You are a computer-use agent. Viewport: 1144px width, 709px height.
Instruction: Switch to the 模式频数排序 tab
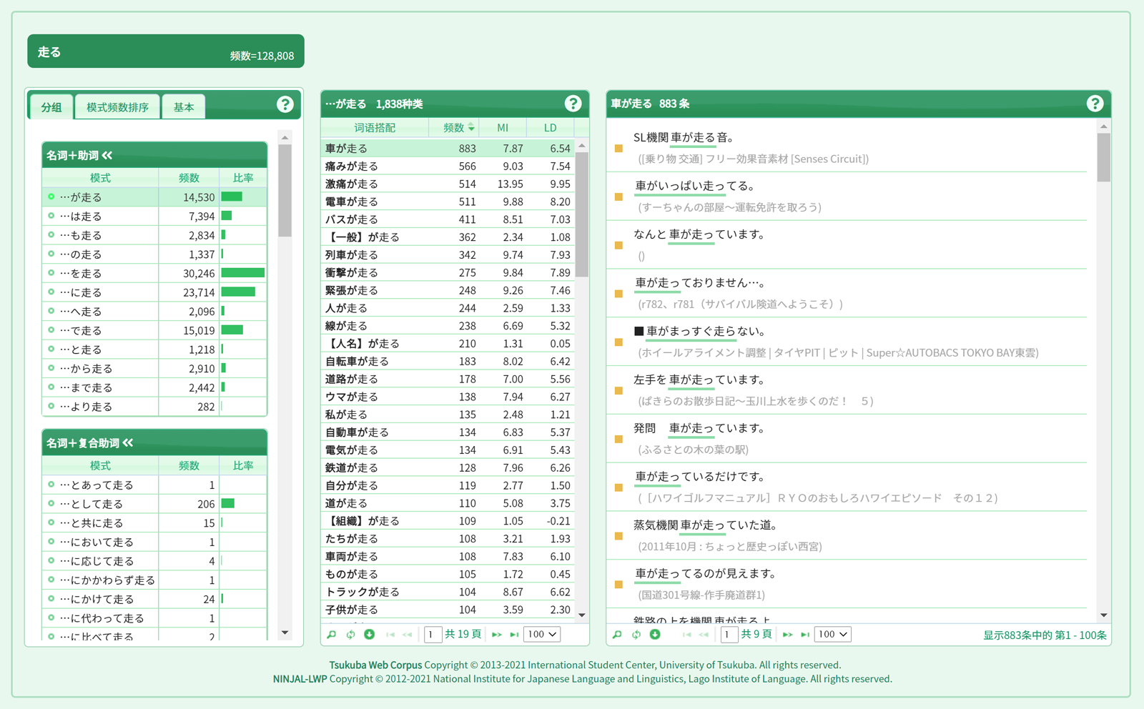click(x=117, y=107)
